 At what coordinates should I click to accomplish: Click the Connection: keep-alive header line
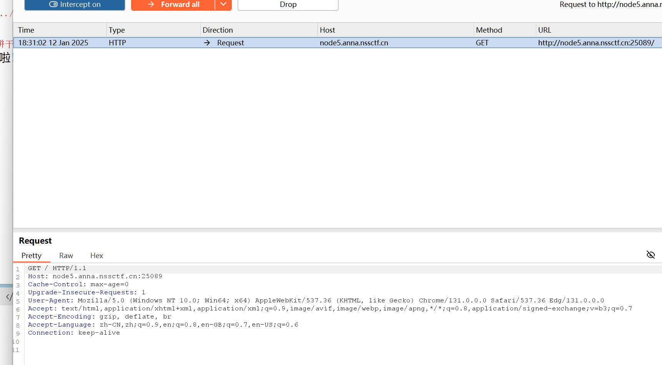coord(74,333)
